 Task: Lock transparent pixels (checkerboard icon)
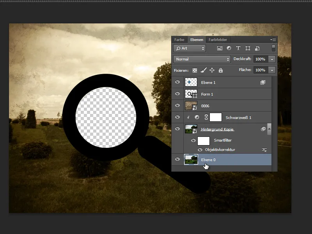195,70
